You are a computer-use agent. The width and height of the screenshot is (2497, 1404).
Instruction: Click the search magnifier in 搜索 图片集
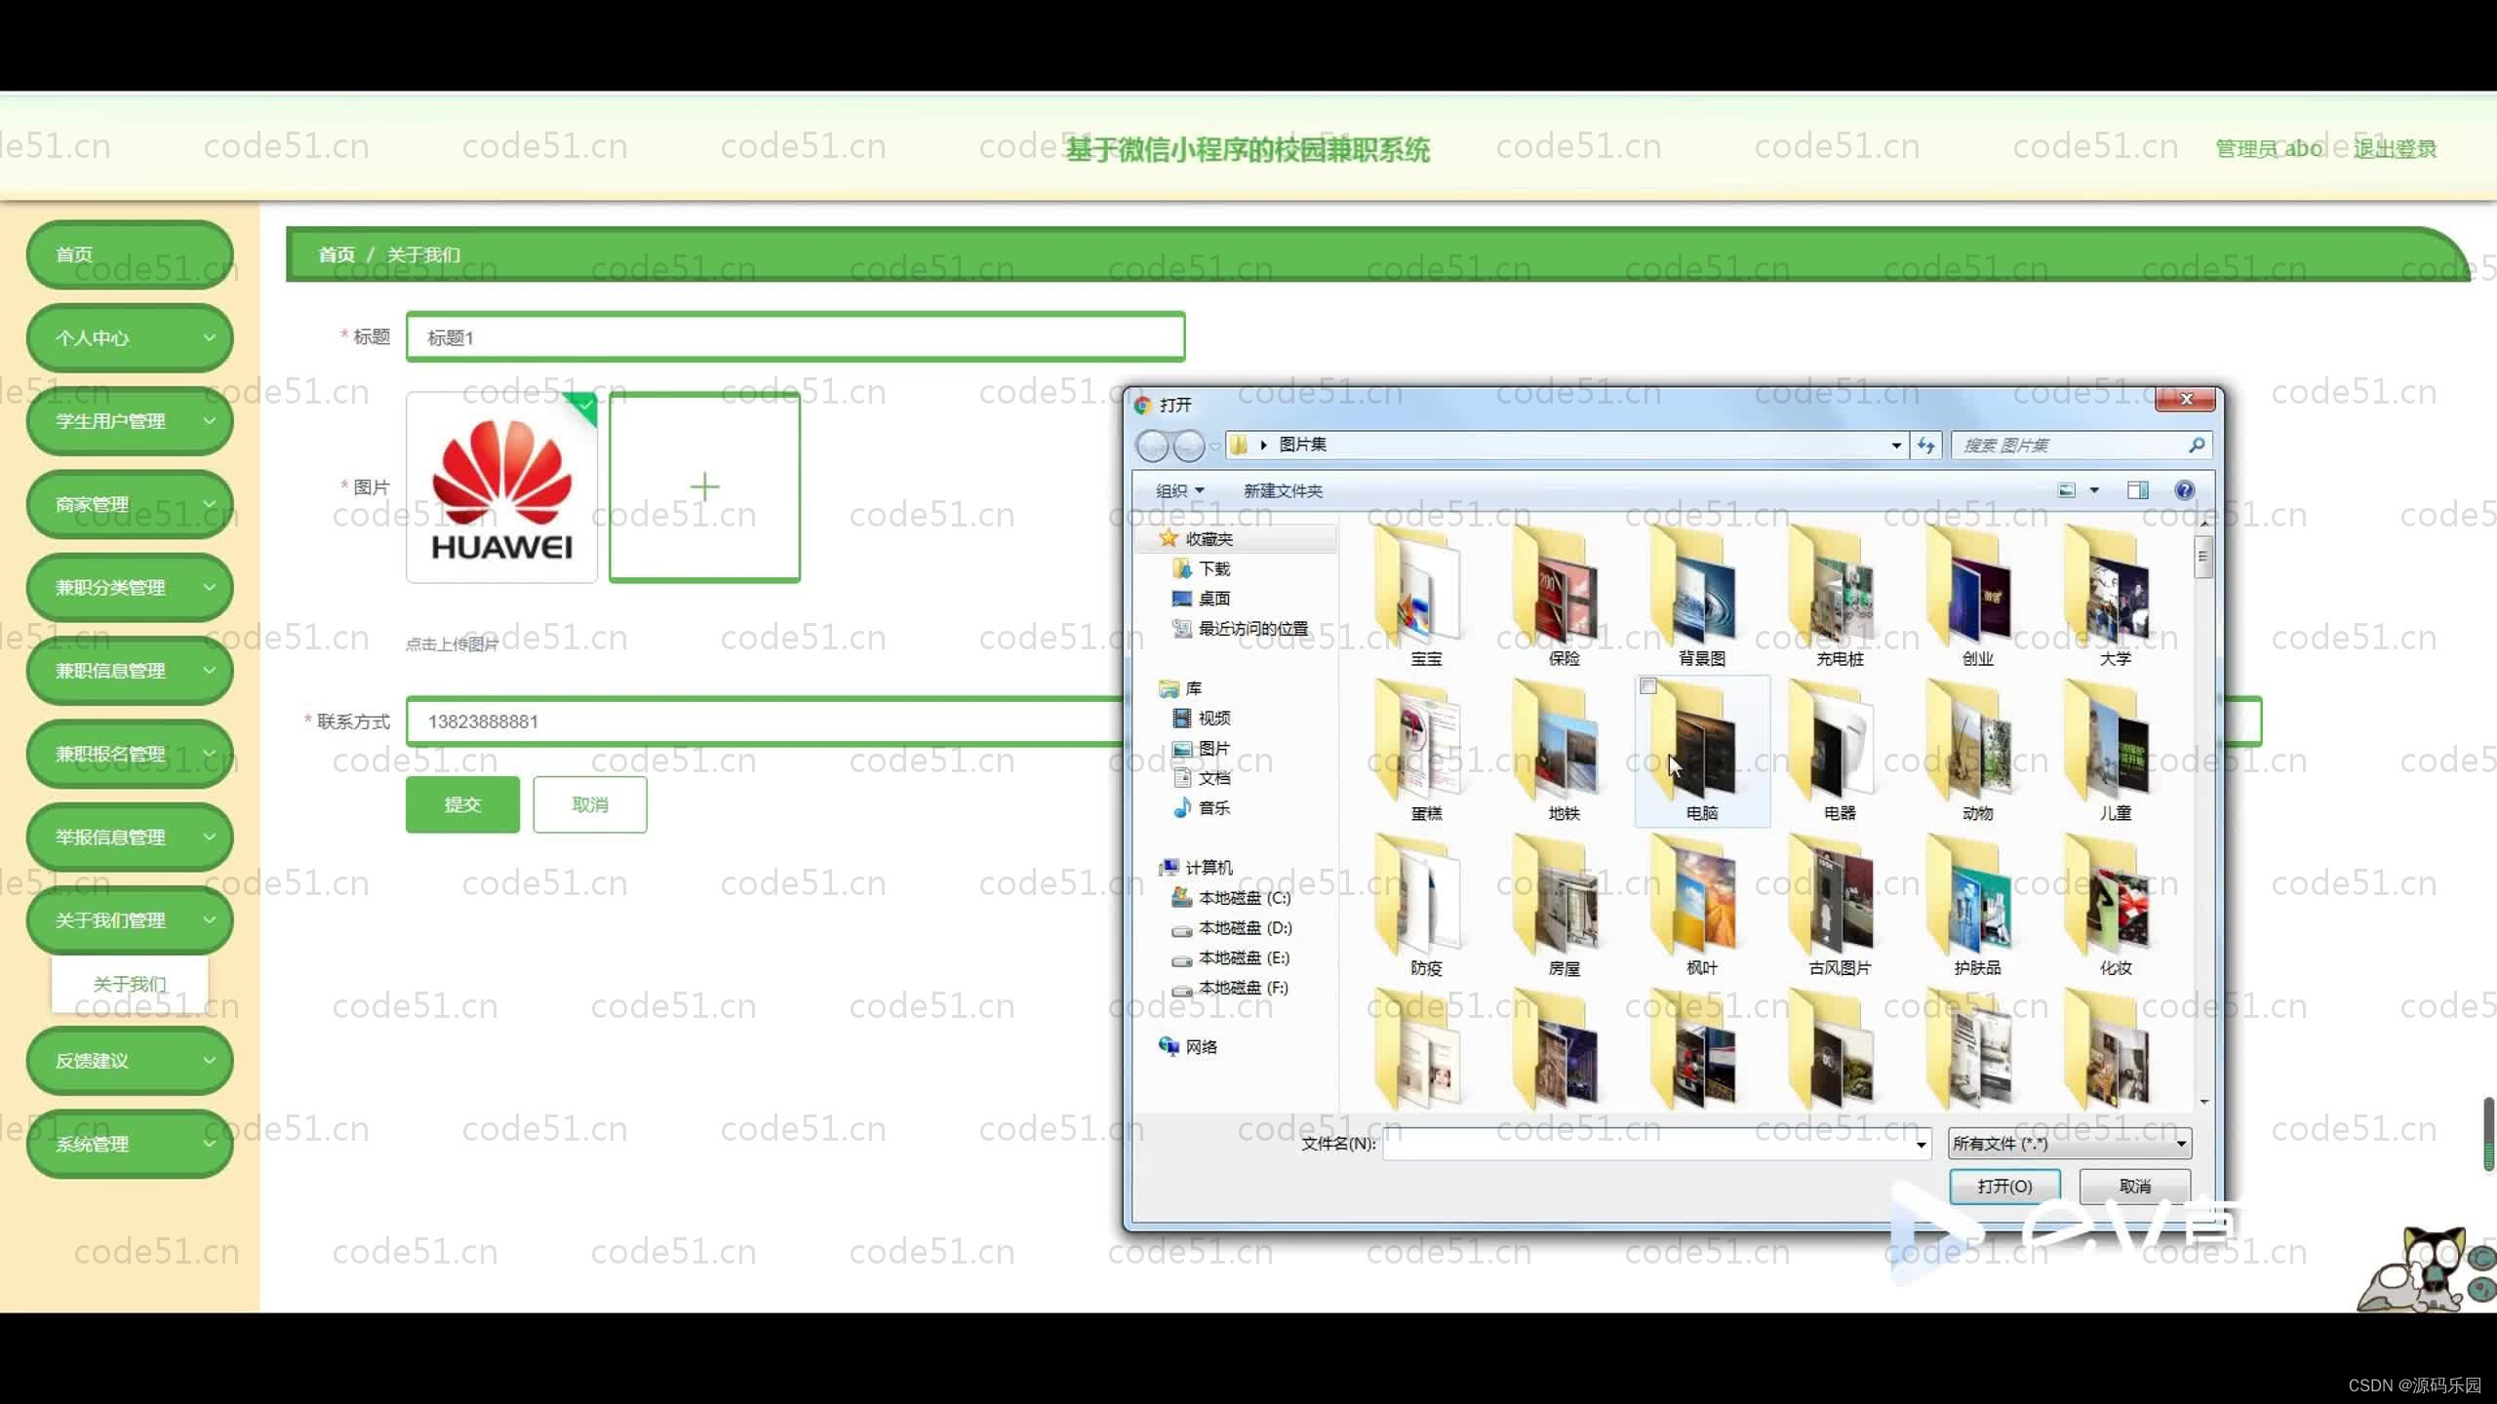point(2196,445)
